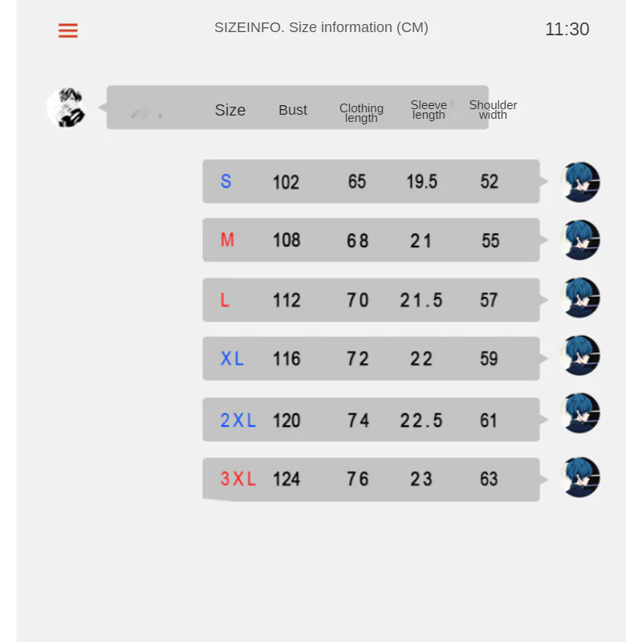Click the blue-haired avatar next to size 2XL

580,413
